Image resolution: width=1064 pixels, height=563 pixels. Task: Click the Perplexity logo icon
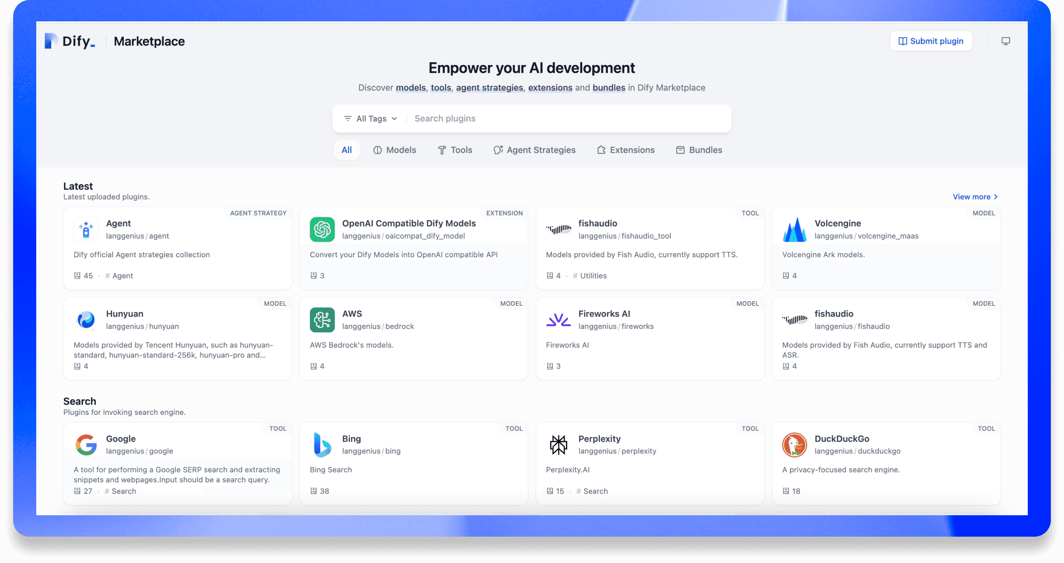tap(558, 445)
